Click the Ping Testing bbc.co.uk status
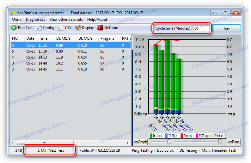The width and height of the screenshot is (251, 163). click(x=153, y=150)
